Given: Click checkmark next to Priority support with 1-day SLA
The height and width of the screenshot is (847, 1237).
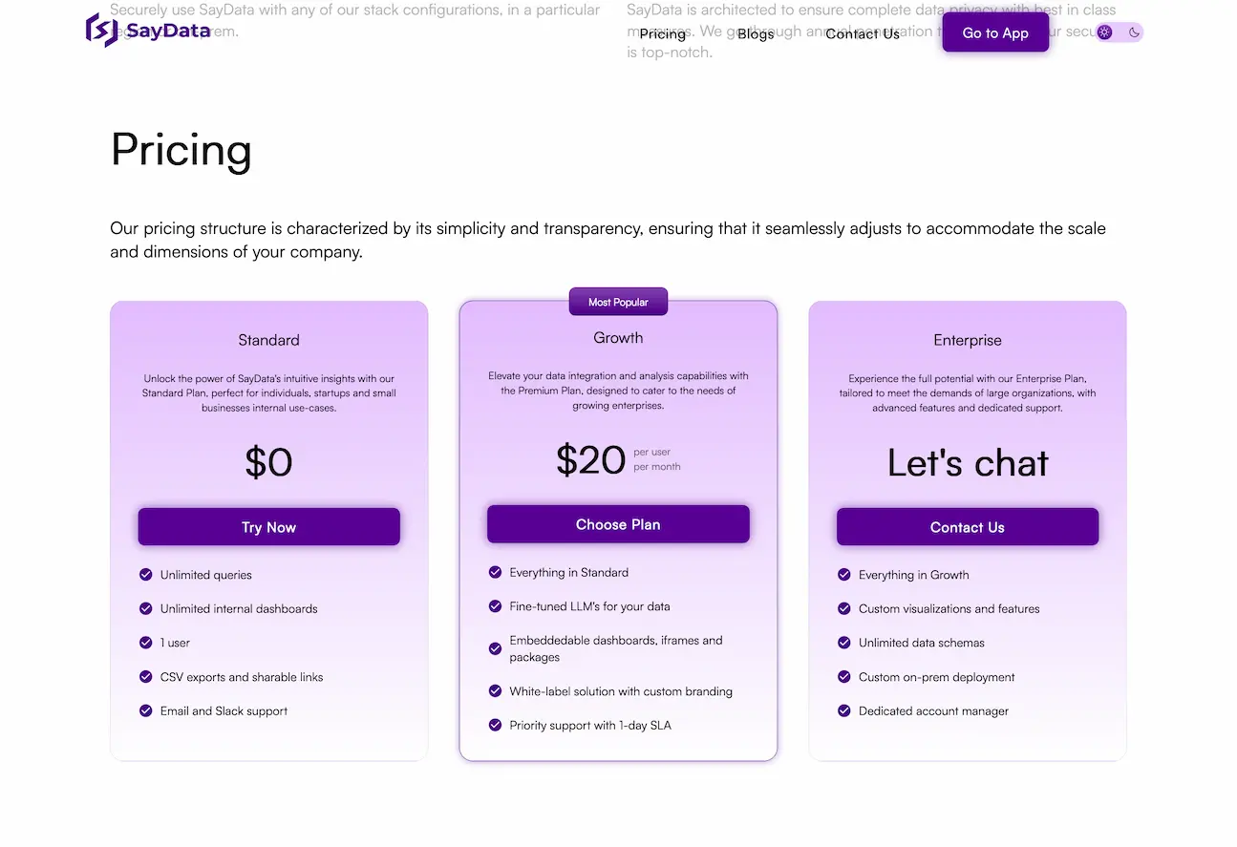Looking at the screenshot, I should 495,725.
